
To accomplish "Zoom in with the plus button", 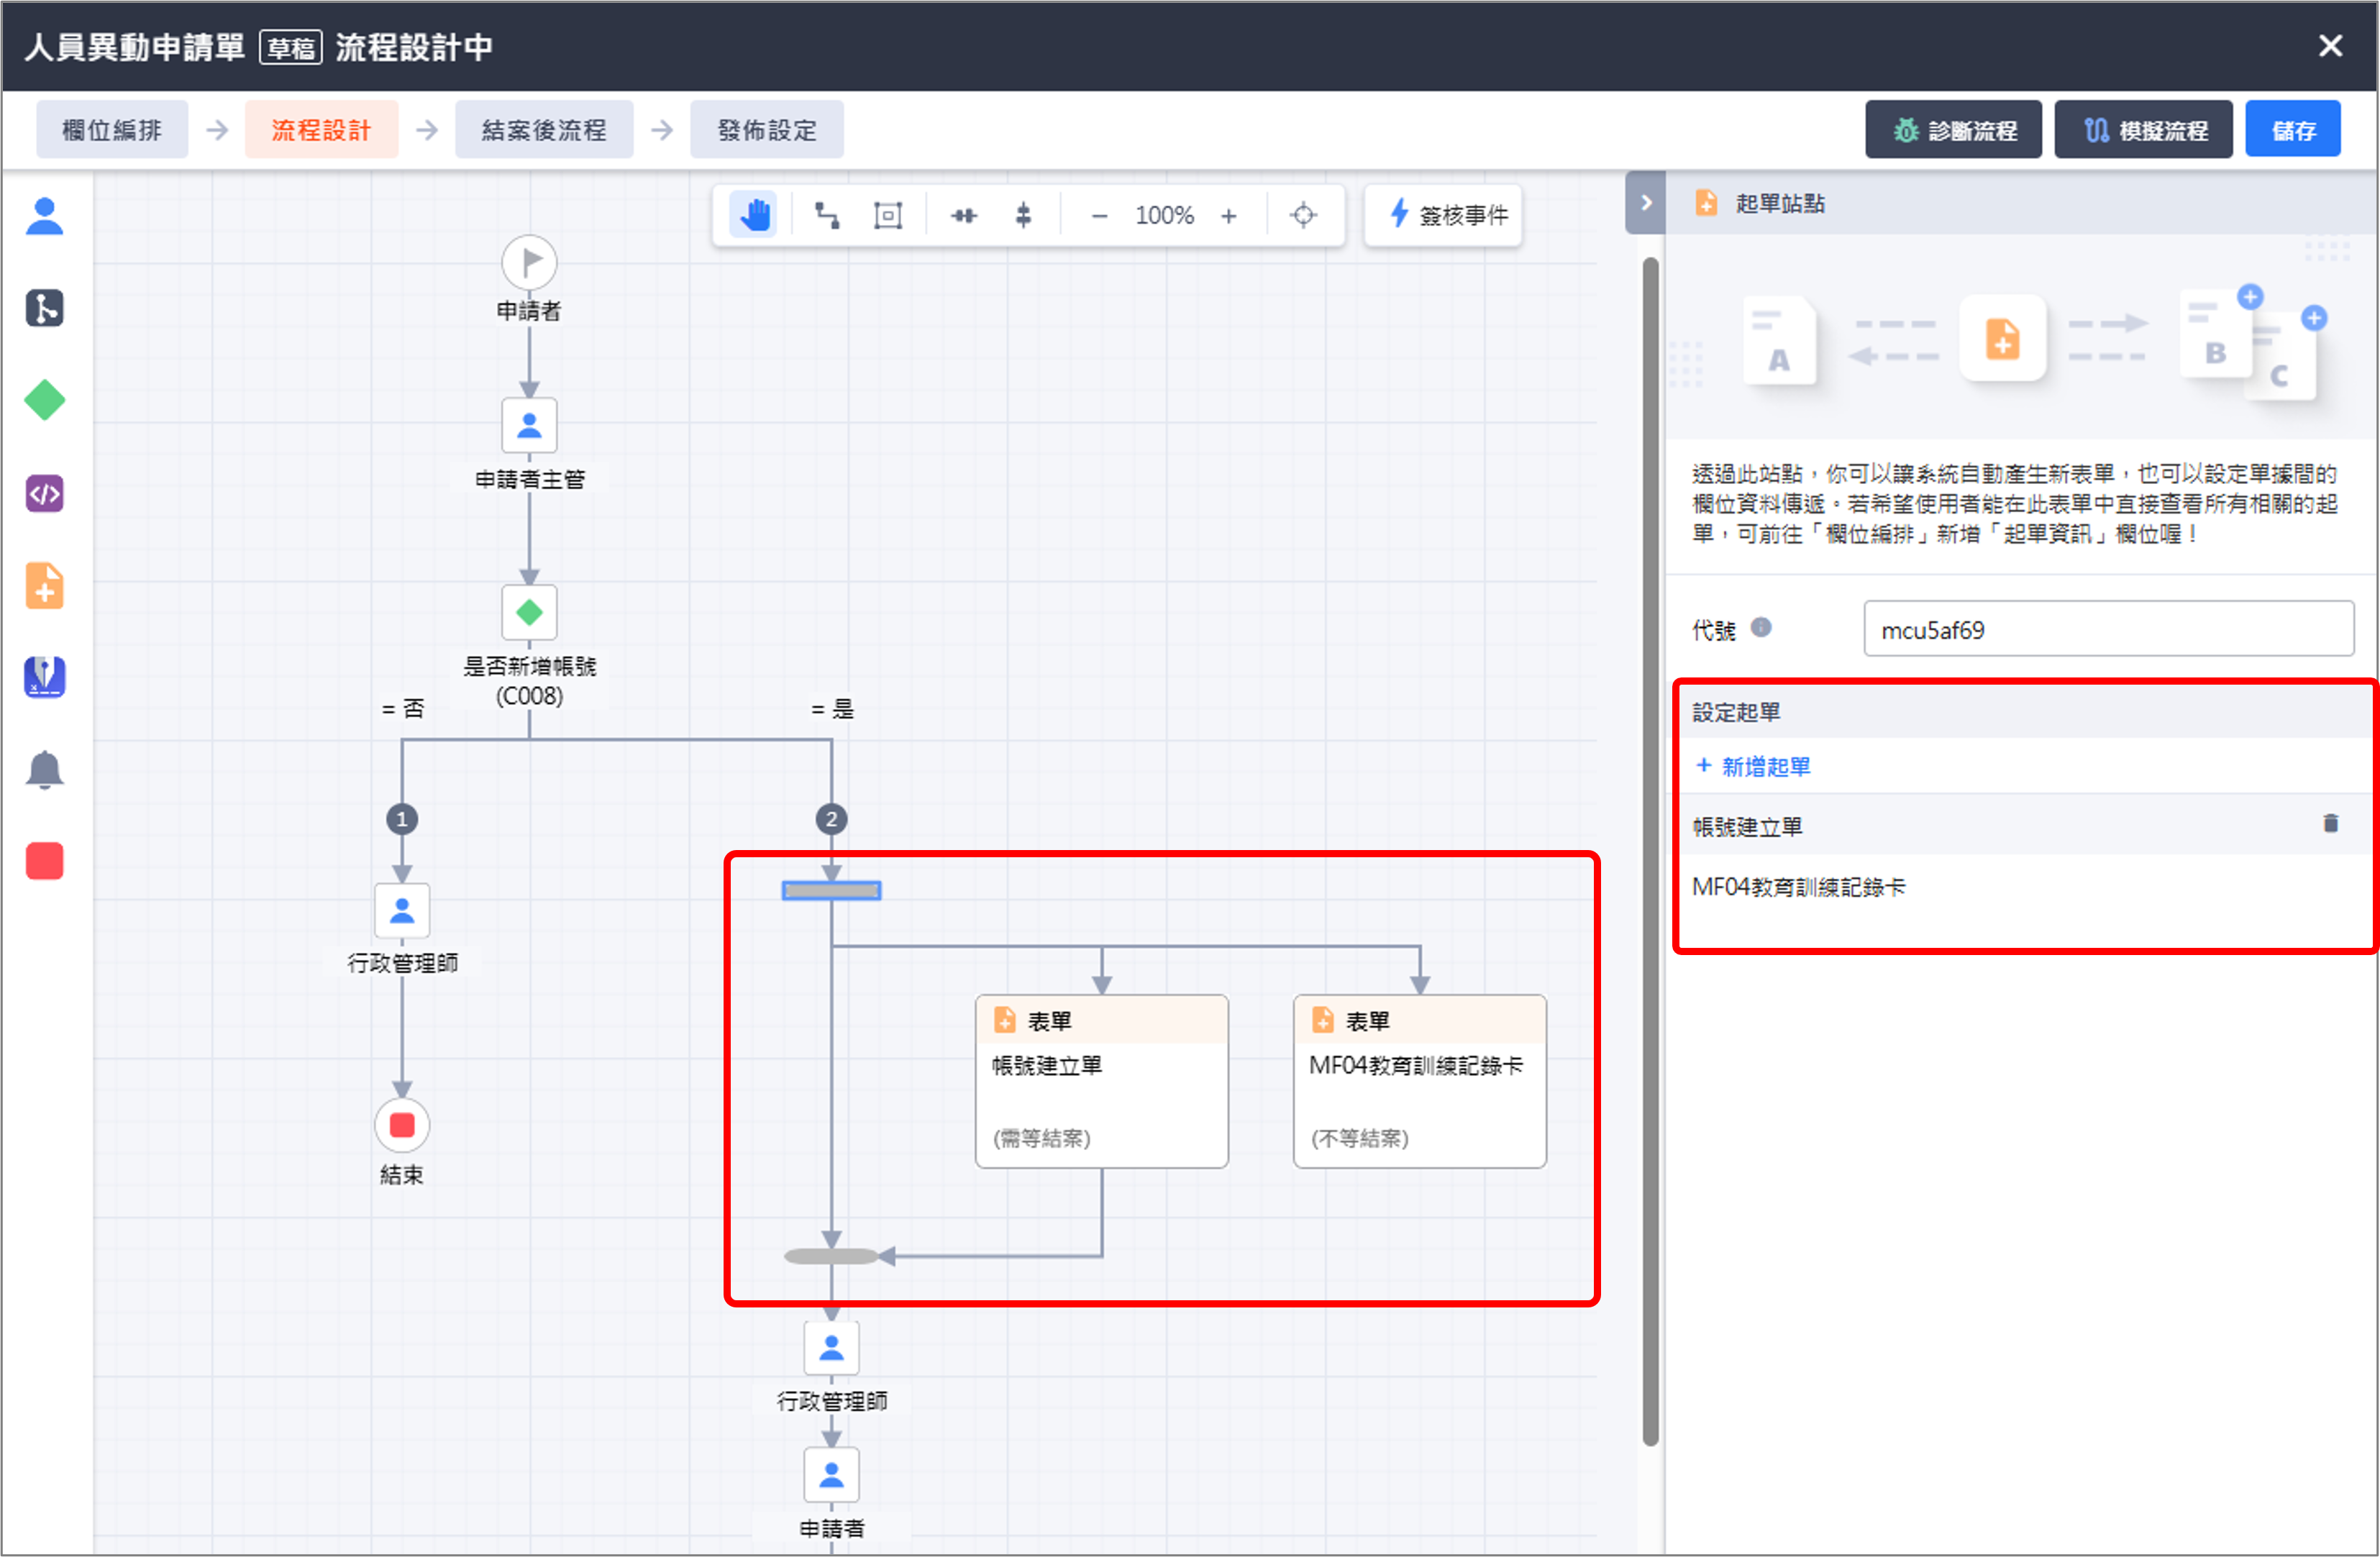I will [1229, 215].
